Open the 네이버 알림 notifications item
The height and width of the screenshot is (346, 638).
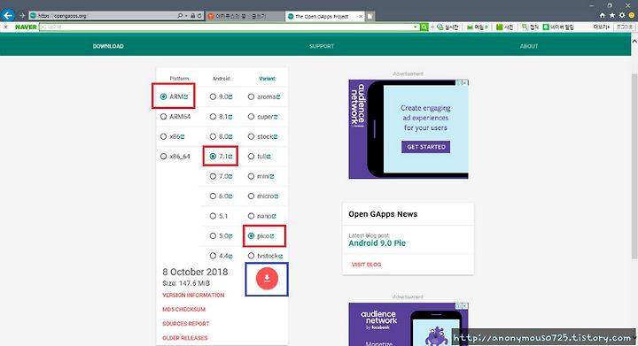[x=558, y=27]
